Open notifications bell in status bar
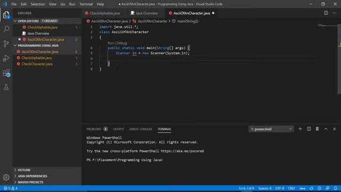Viewport: 341px width, 192px height. pyautogui.click(x=335, y=188)
